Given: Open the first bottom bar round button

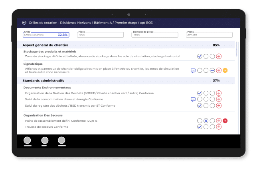Looking at the screenshot, I should tap(27, 140).
